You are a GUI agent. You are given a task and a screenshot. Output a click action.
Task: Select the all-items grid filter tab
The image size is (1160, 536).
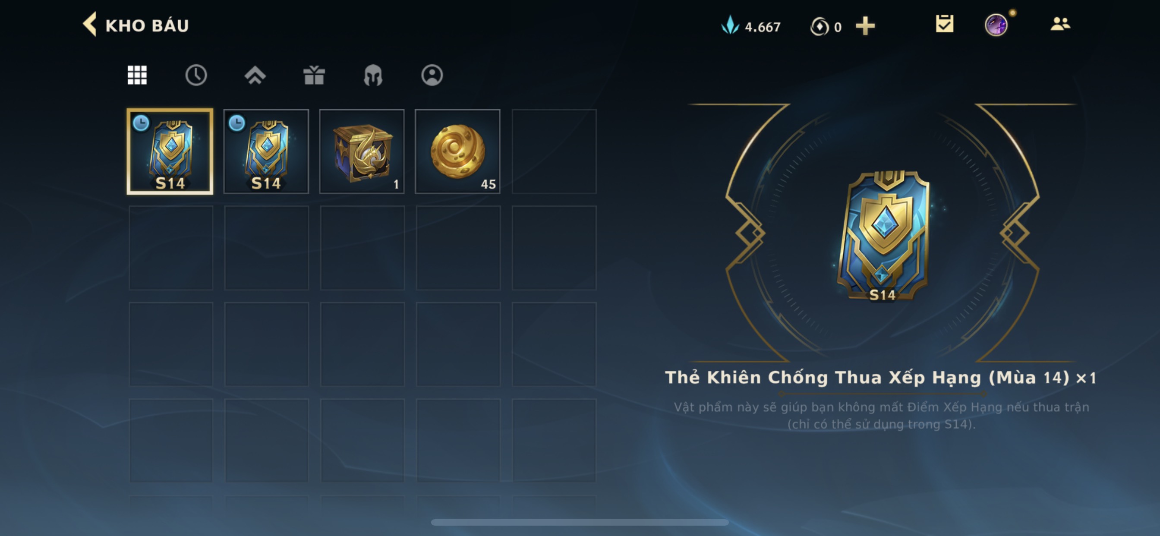[x=137, y=75]
